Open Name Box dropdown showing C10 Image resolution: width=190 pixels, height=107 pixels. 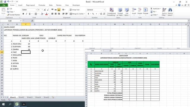21,21
